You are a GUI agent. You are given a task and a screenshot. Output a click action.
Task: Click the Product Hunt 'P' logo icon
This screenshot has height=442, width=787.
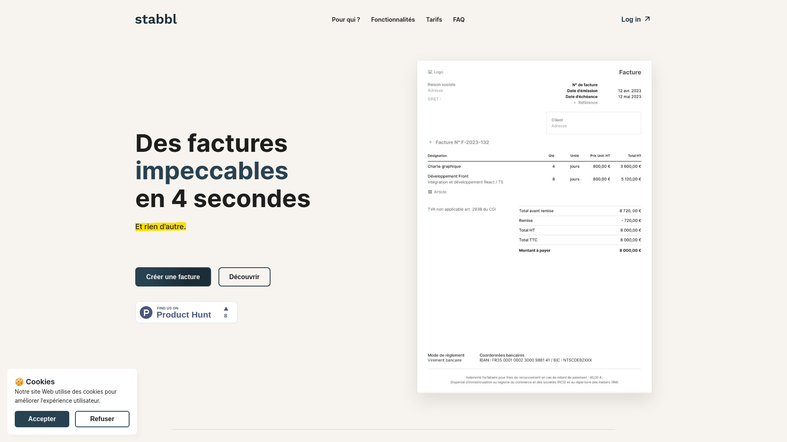click(x=146, y=312)
